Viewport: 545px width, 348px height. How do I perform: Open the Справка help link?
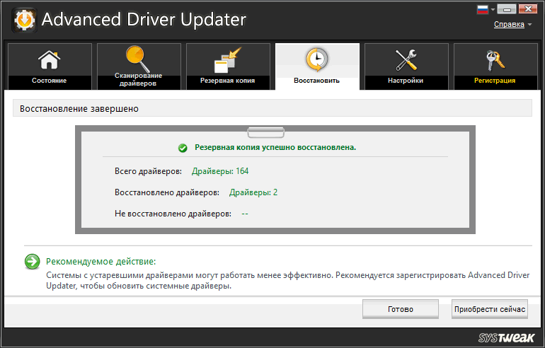[x=509, y=24]
